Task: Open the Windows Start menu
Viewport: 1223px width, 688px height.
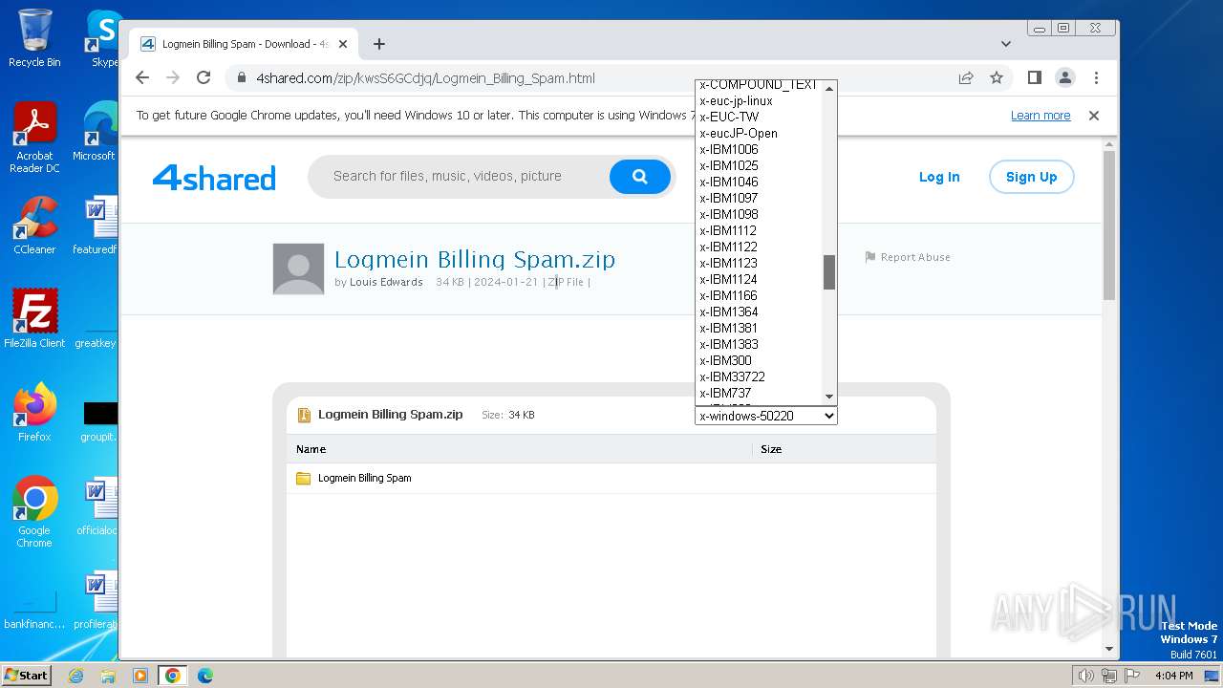Action: (27, 675)
